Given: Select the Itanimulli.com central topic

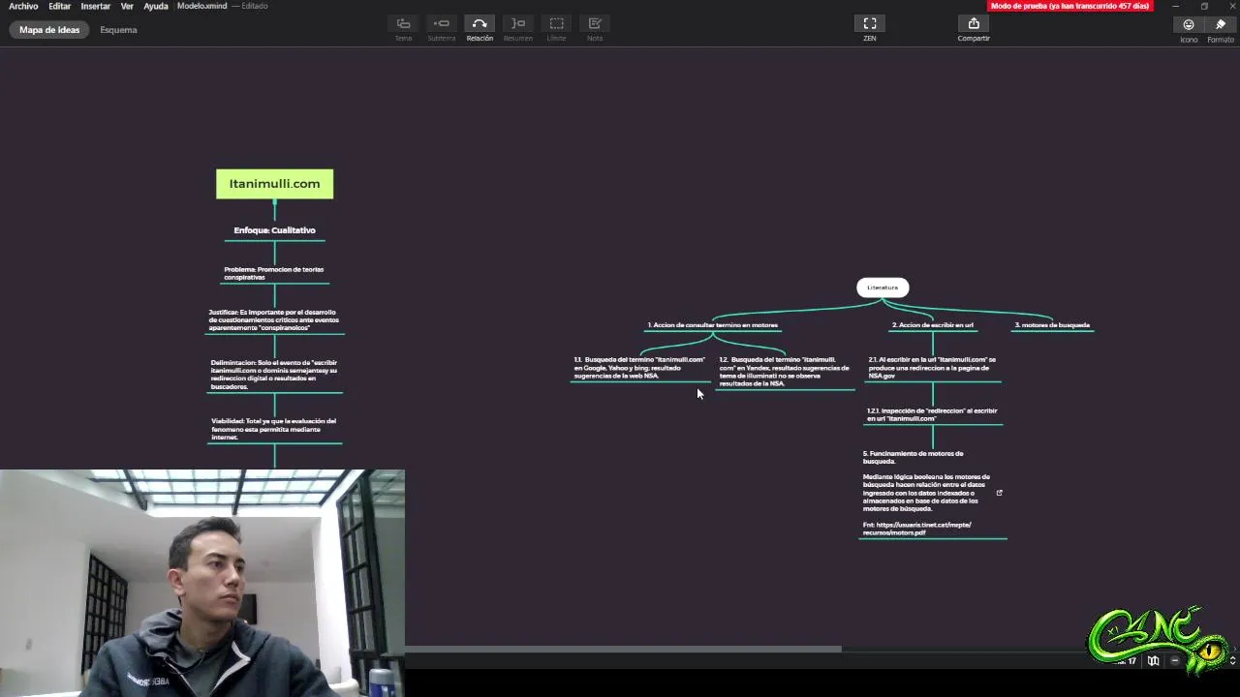Looking at the screenshot, I should [x=274, y=184].
